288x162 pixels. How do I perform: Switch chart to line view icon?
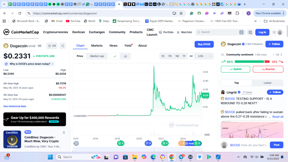(x=115, y=56)
